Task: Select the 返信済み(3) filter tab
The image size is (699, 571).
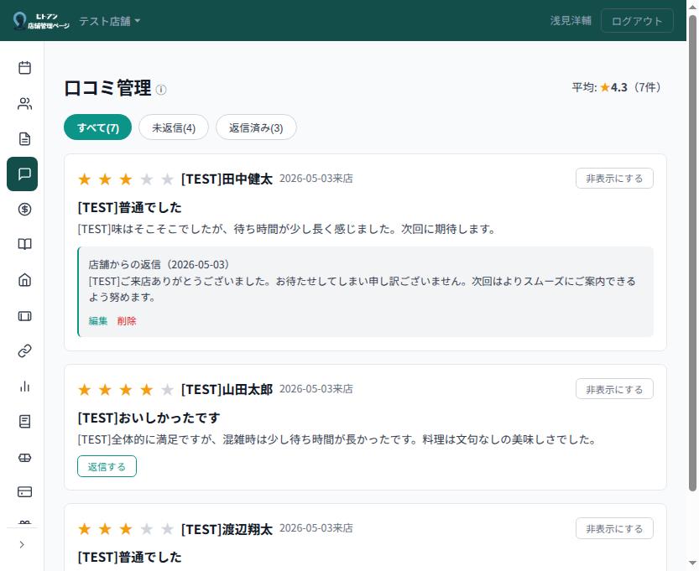Action: tap(256, 127)
